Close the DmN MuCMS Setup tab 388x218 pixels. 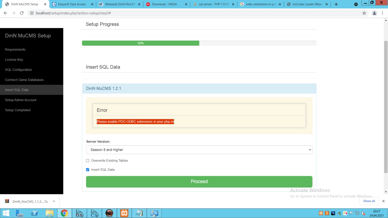tap(45, 4)
